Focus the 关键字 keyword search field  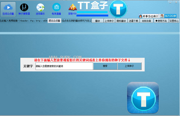pos(64,66)
